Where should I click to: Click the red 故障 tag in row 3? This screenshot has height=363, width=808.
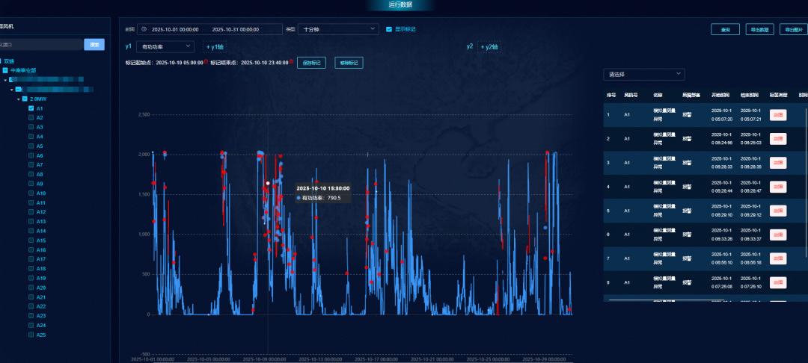(778, 163)
